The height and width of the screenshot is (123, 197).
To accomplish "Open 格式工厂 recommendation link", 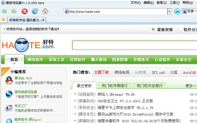I will 21,106.
